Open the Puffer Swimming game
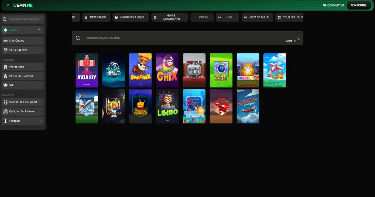 pos(194,106)
